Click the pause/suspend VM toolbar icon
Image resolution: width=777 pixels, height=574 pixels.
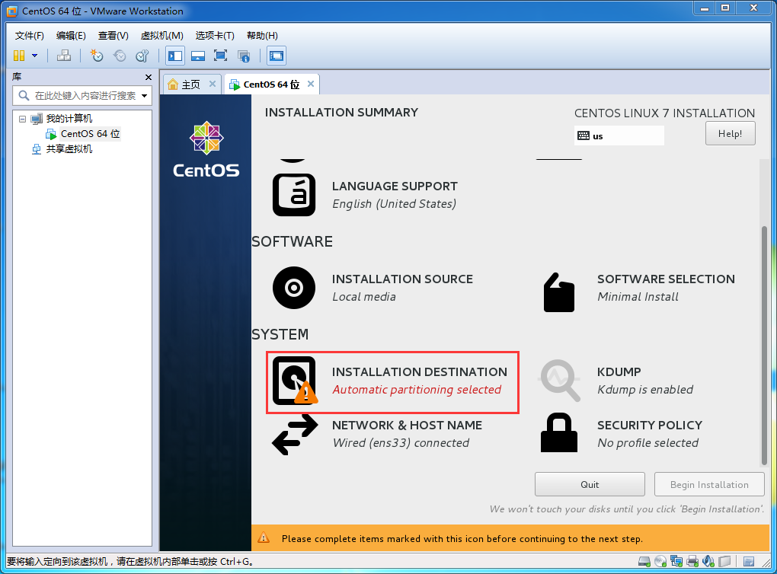19,56
